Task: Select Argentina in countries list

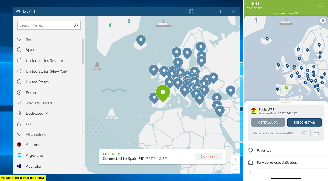Action: coord(34,155)
